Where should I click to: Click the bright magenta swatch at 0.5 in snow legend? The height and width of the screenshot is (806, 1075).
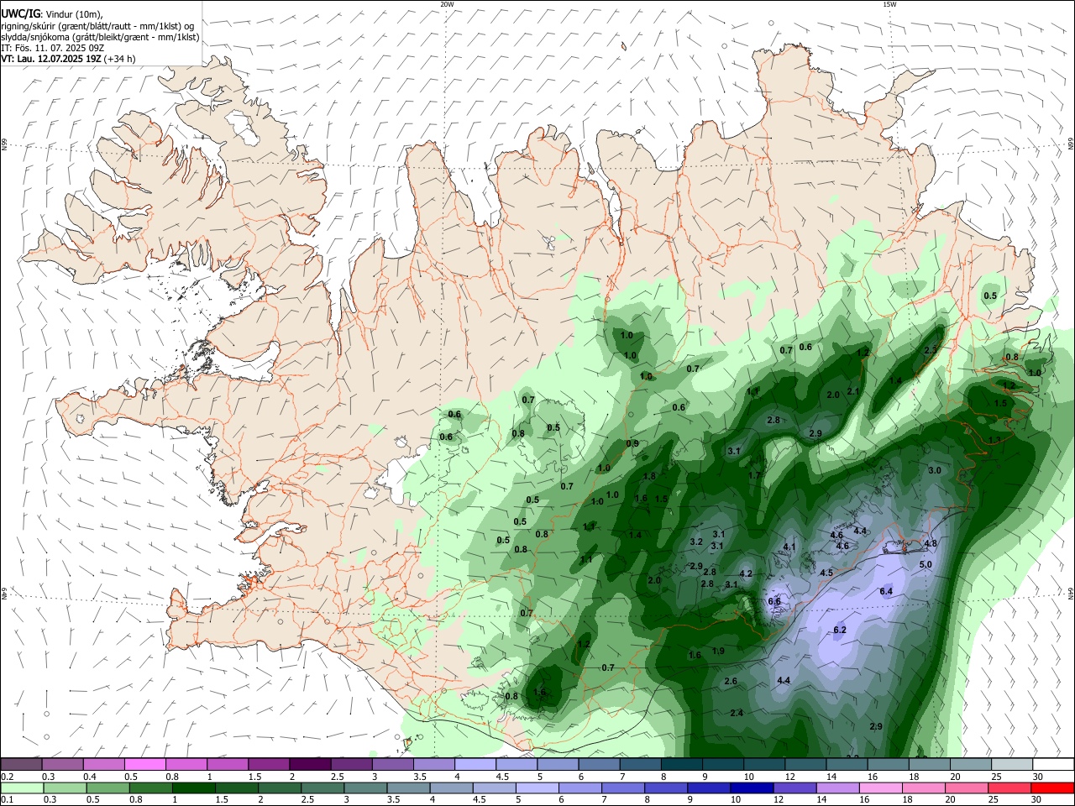(x=145, y=765)
